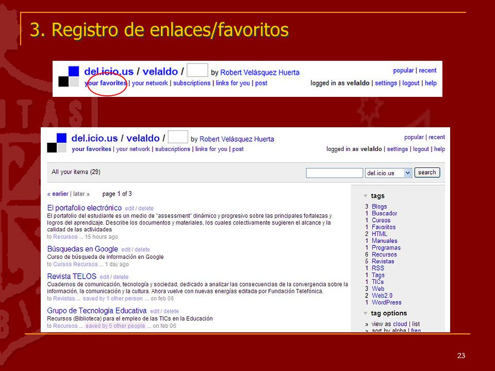Delete the 'El portafolio electrónico' bookmark
Screen dimensions: 495x371
146,209
